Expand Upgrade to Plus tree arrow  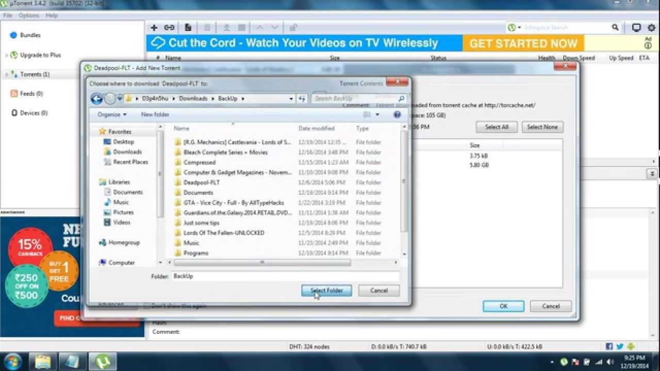[7, 55]
